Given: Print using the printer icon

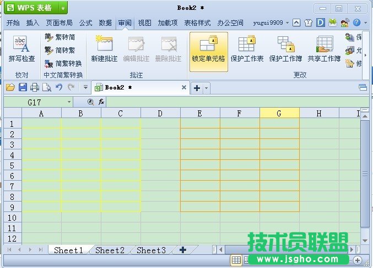Looking at the screenshot, I should coord(35,87).
